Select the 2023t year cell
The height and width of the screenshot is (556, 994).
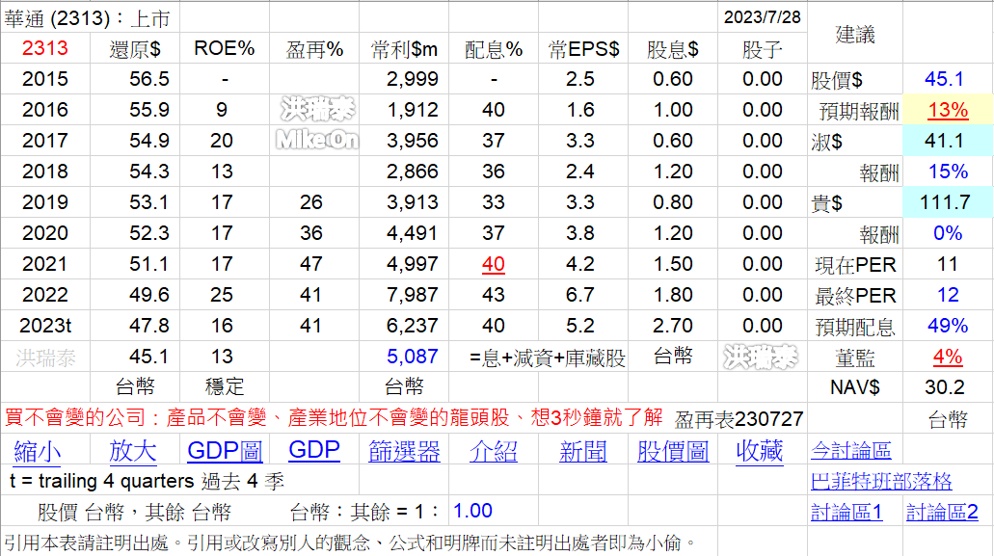pos(45,326)
